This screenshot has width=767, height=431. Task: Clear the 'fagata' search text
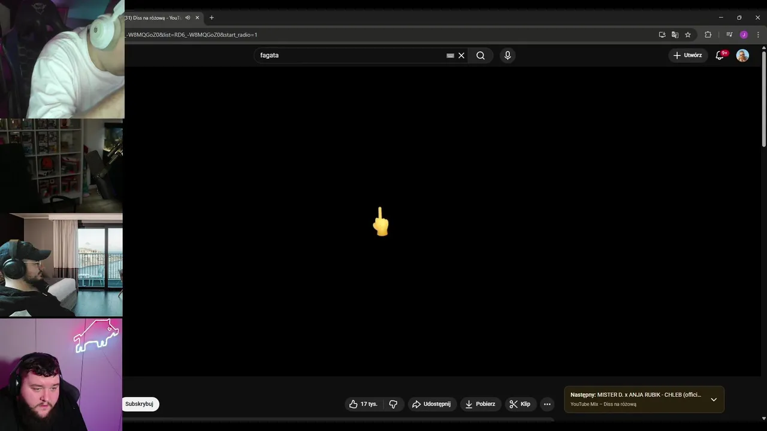(x=461, y=55)
